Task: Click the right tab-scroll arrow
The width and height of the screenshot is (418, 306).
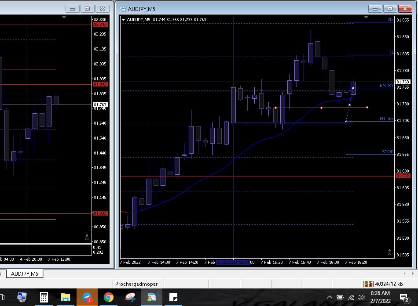Action: click(x=413, y=274)
